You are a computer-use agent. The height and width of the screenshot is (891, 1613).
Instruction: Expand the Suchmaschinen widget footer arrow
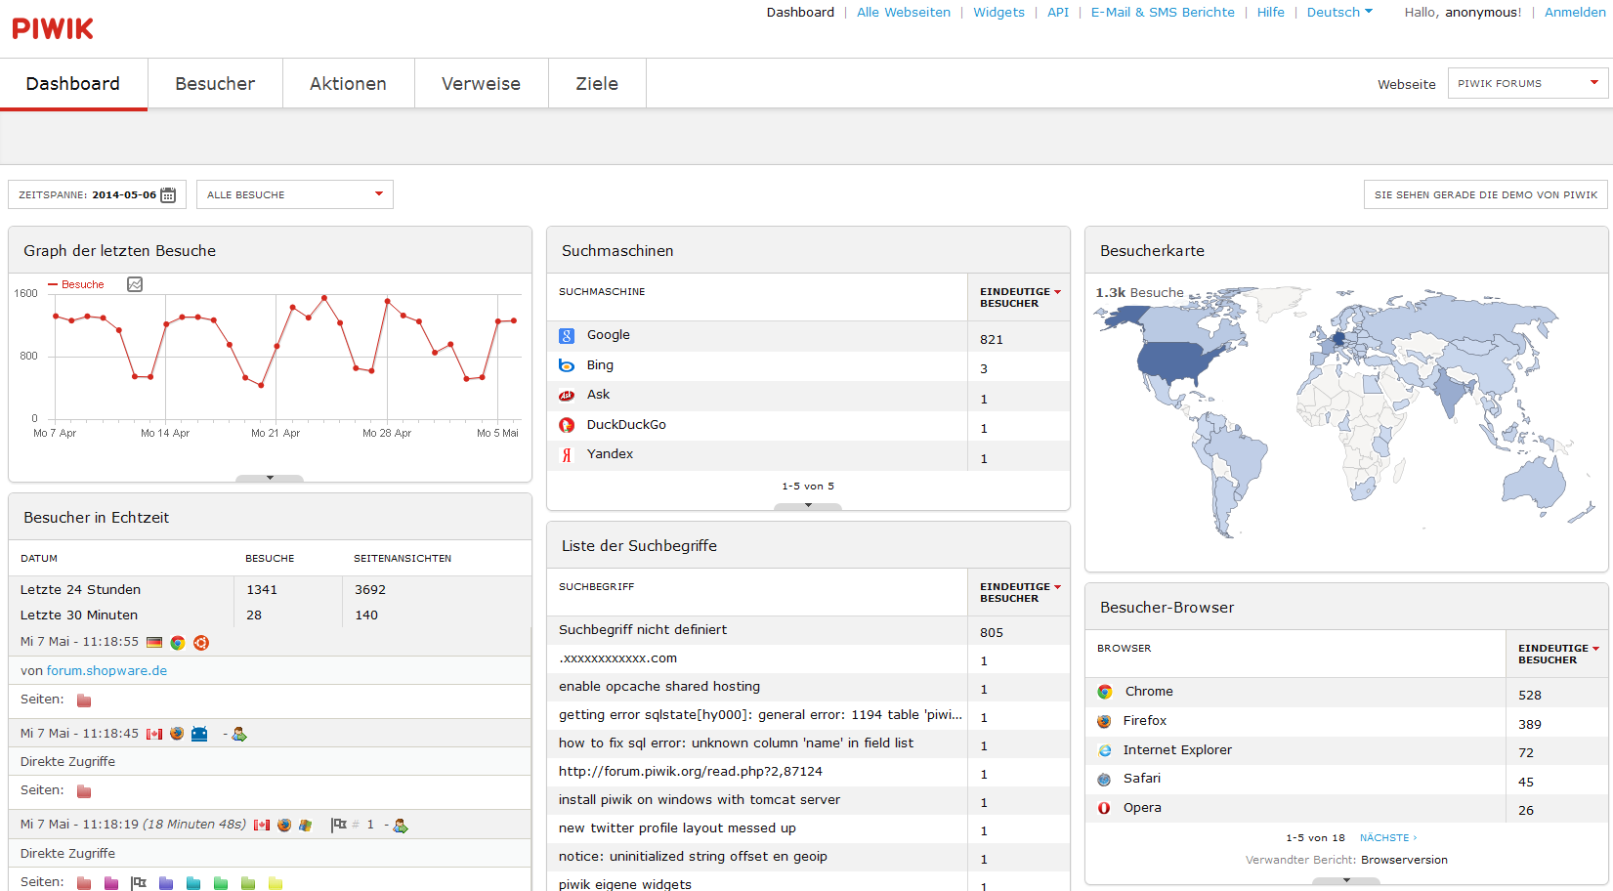pyautogui.click(x=808, y=505)
